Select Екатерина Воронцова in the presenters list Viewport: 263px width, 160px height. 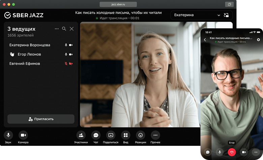[x=30, y=45]
